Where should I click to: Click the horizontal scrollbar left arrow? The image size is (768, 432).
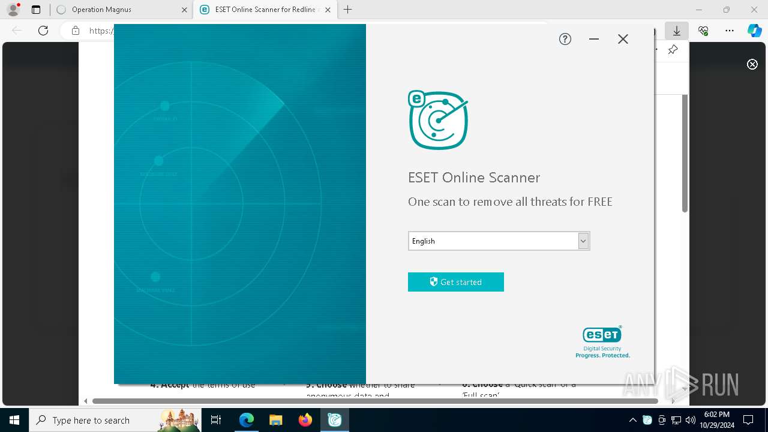[86, 401]
